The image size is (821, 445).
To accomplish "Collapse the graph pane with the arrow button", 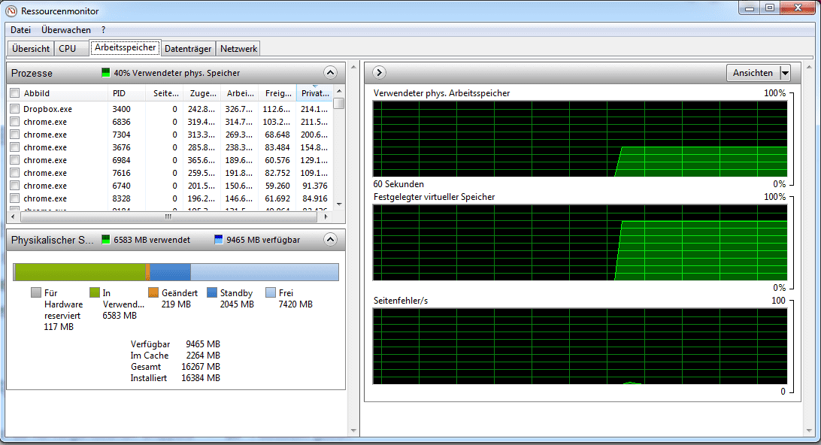I will click(x=379, y=72).
